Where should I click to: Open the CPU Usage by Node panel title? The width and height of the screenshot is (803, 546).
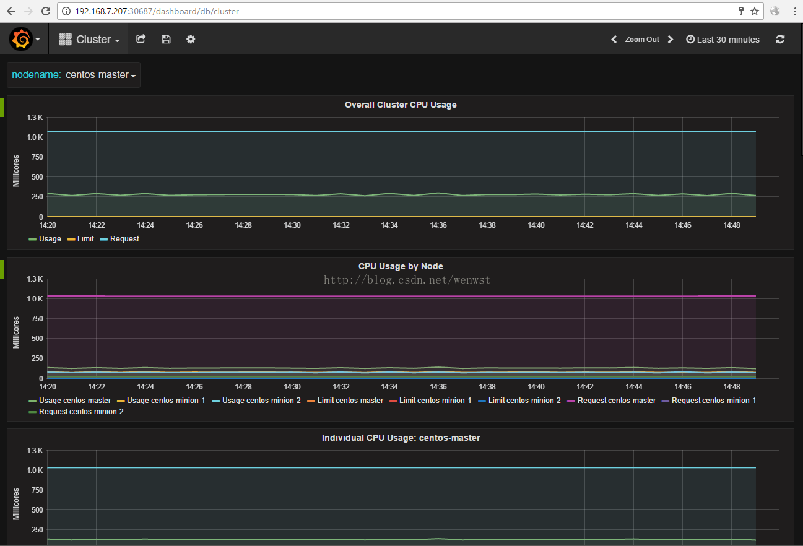[x=401, y=266]
